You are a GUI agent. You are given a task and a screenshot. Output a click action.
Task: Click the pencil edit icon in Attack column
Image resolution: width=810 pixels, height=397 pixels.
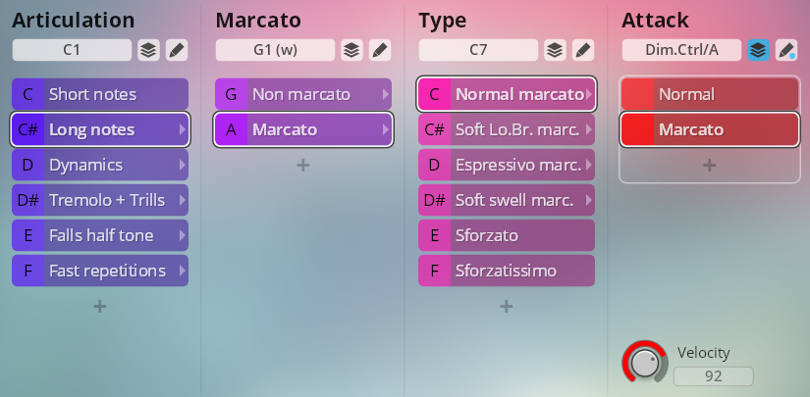coord(785,50)
